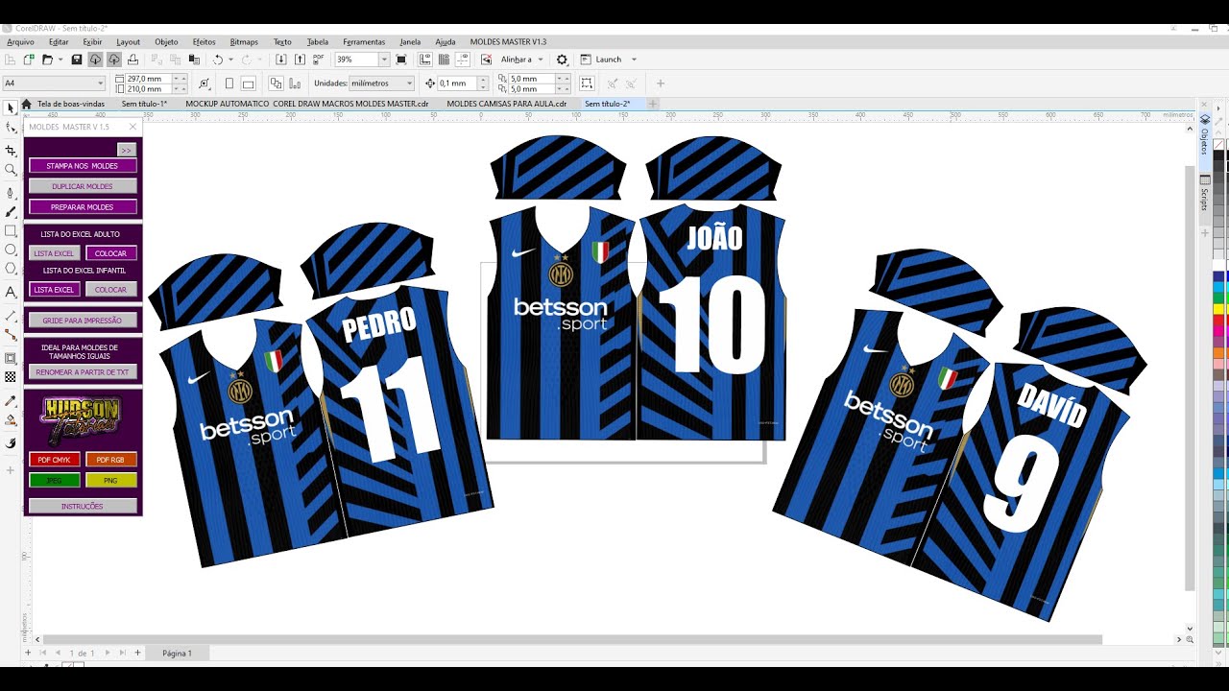This screenshot has width=1229, height=691.
Task: Click the STAMPA NOS MOLDES button
Action: [83, 166]
